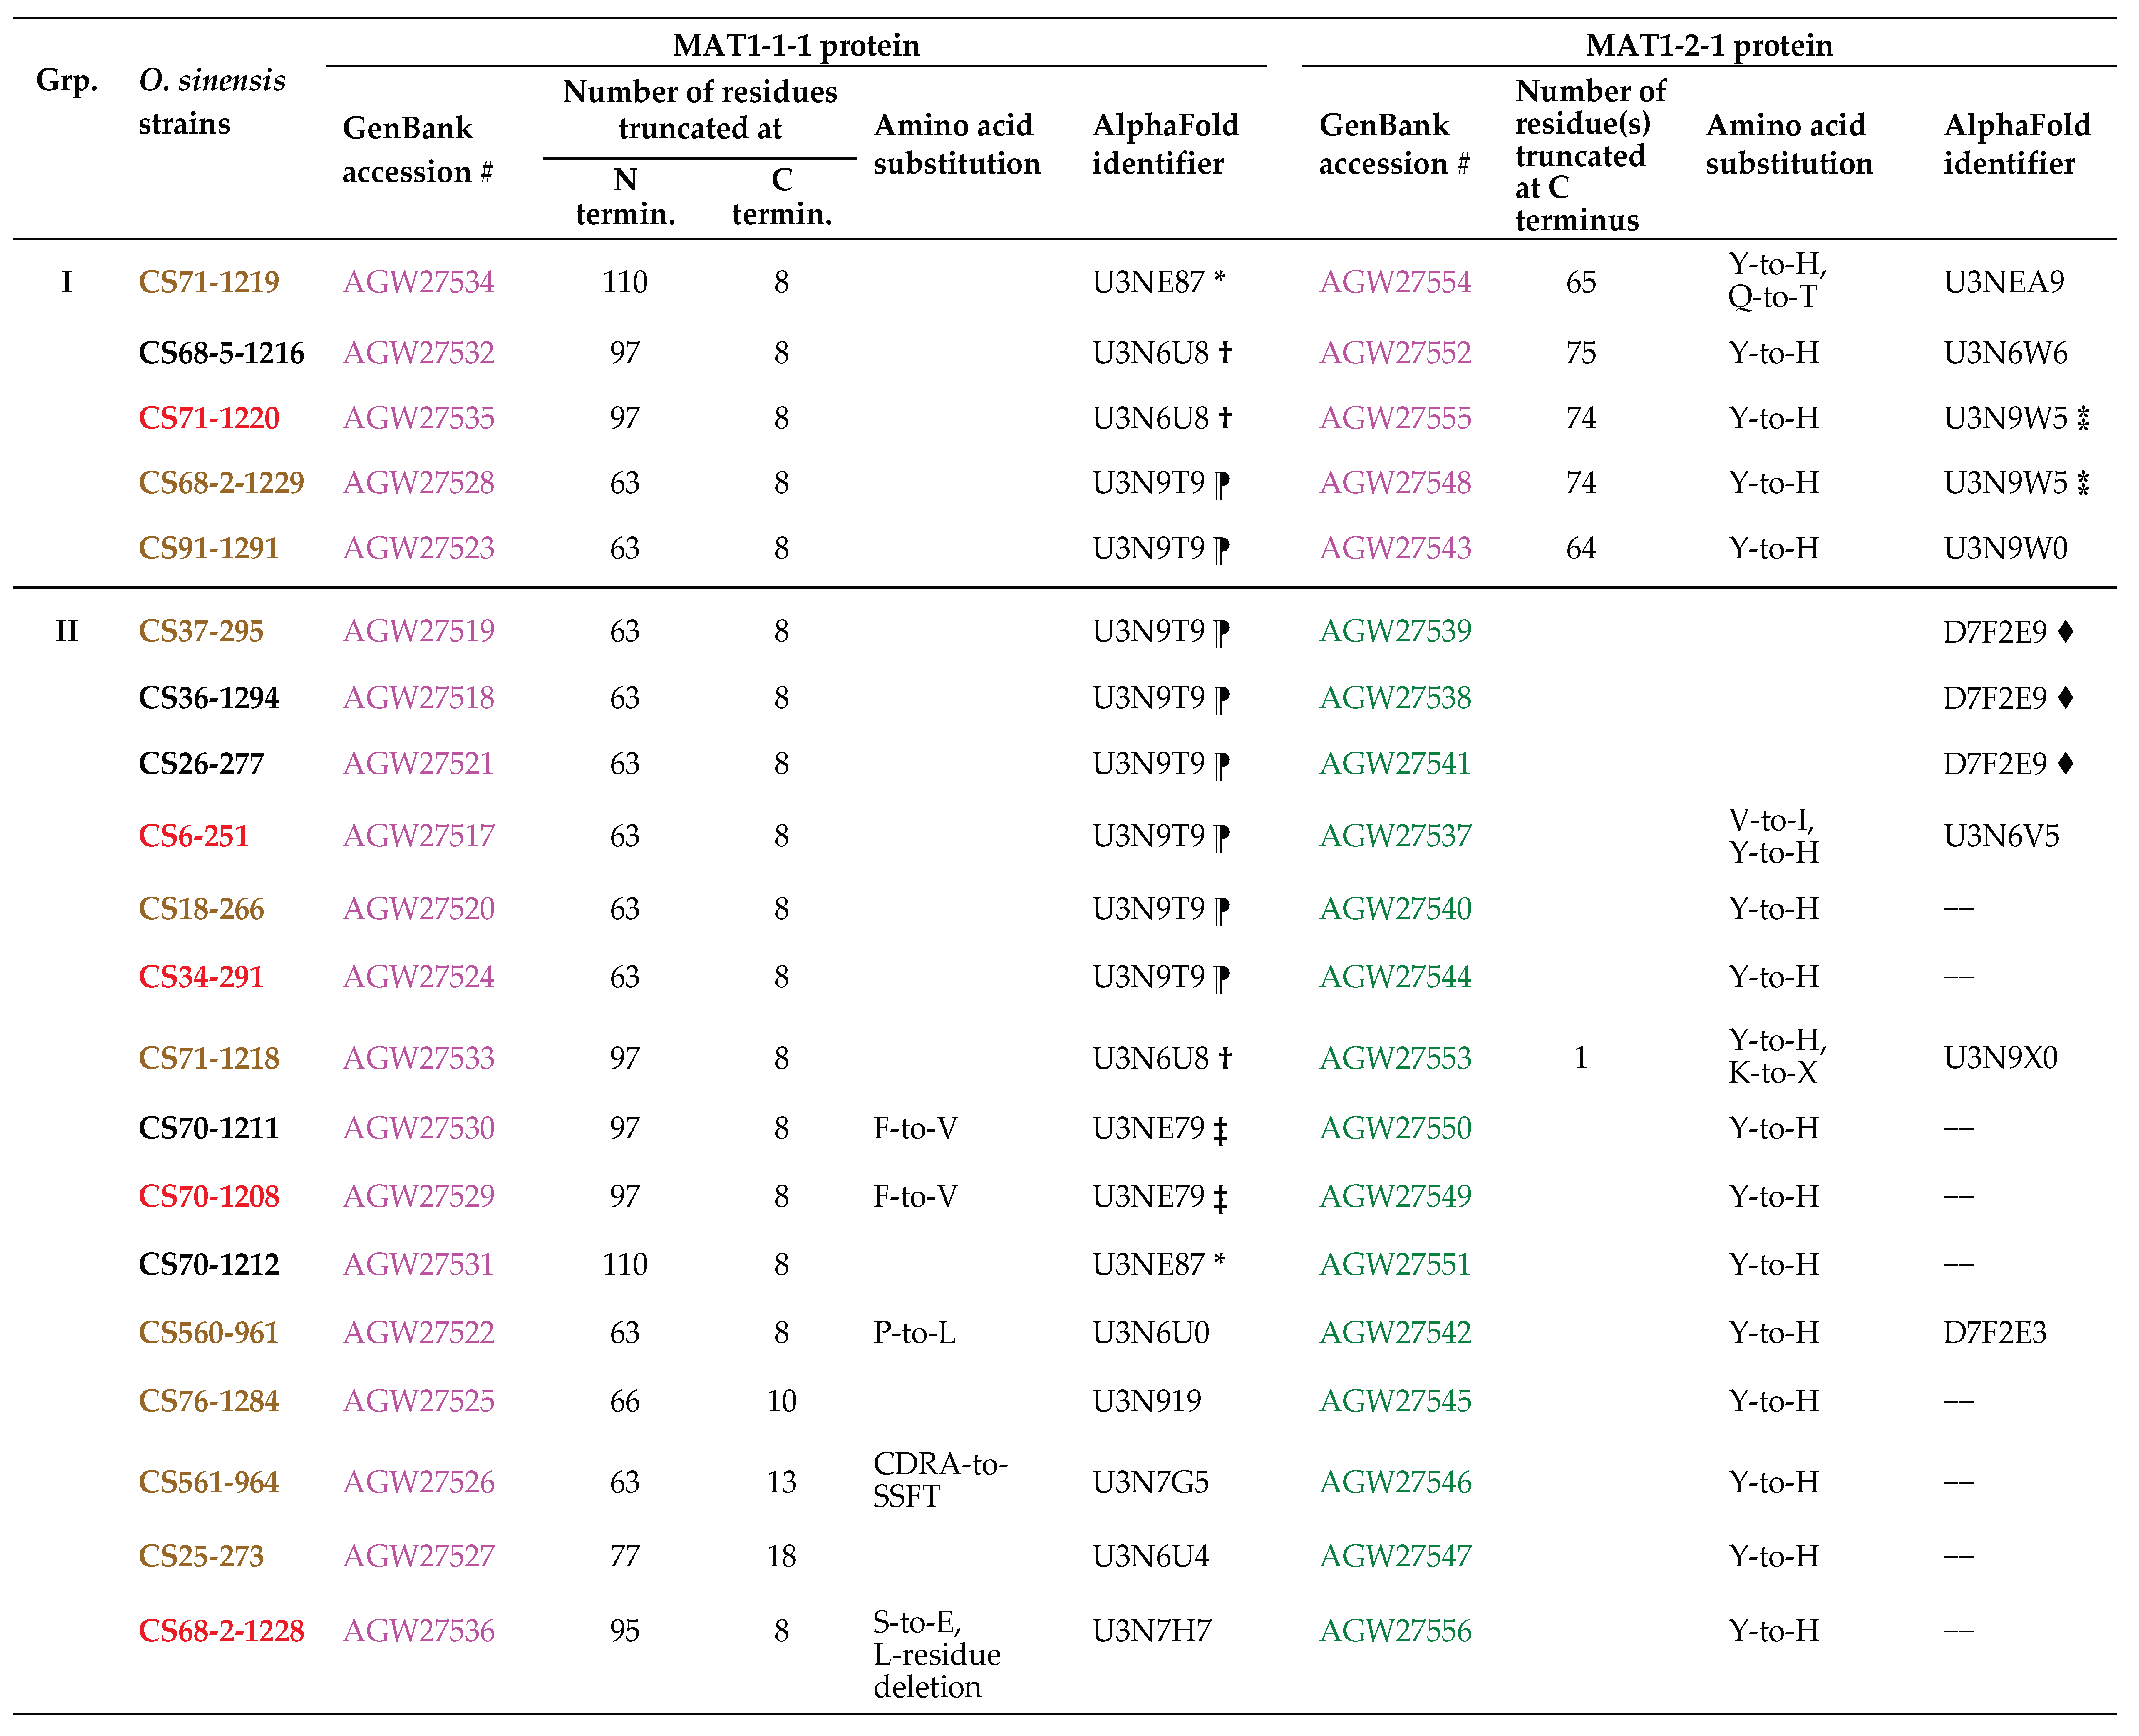Click accession AGW27538
The image size is (2139, 1736).
1395,698
